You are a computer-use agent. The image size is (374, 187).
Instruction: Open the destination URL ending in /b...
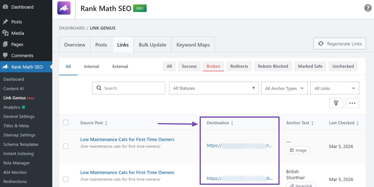click(240, 178)
